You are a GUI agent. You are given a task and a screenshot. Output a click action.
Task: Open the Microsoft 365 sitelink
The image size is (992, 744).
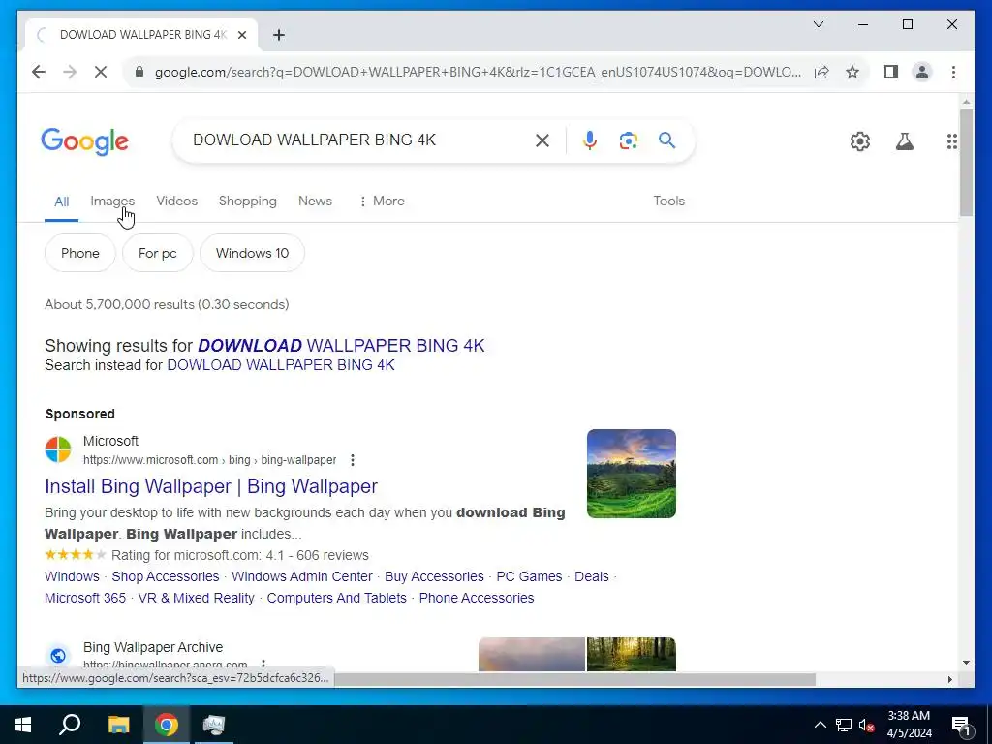coord(85,598)
